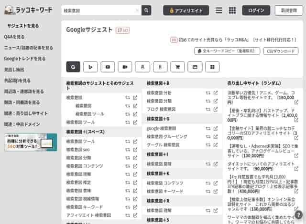Image resolution: width=306 pixels, height=224 pixels.
Task: Click 全キーワードコピー button
Action: tap(227, 51)
